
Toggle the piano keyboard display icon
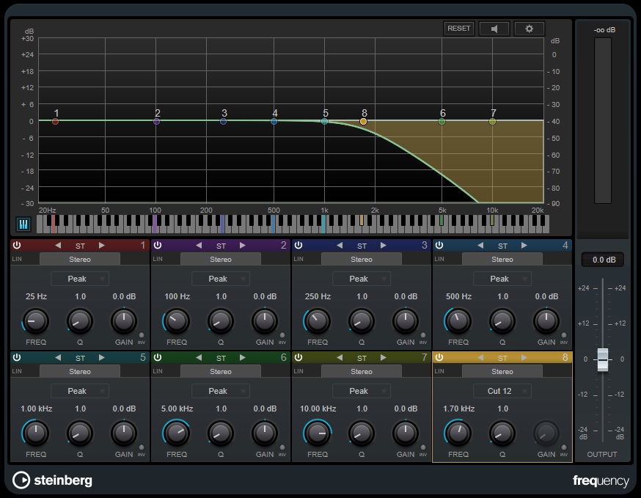[x=23, y=224]
